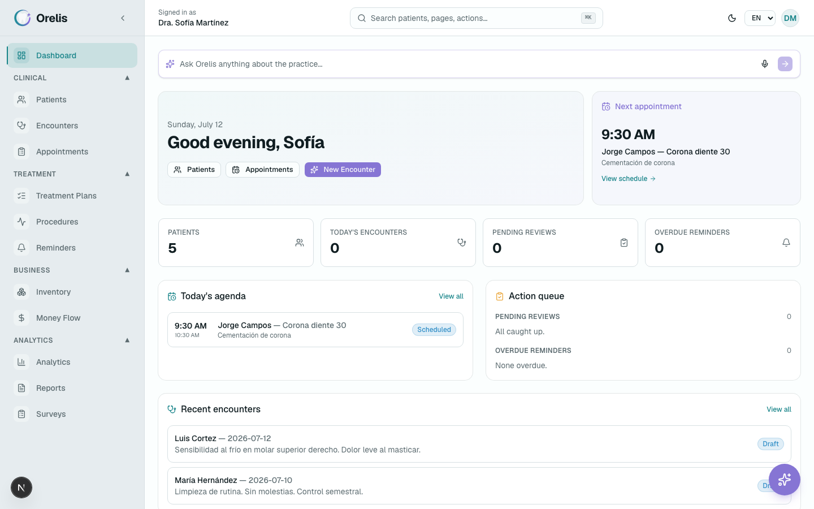Open Luis Cortez recent encounter
The height and width of the screenshot is (509, 814).
(479, 444)
